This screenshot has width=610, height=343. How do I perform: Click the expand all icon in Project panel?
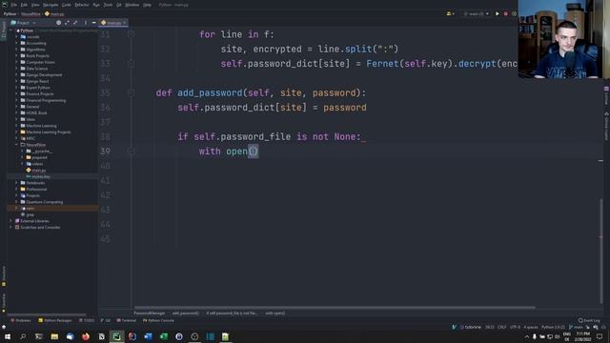click(x=67, y=23)
